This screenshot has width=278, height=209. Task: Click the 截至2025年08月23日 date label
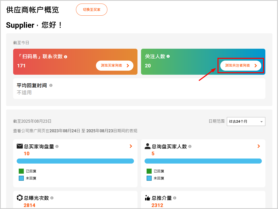32,121
